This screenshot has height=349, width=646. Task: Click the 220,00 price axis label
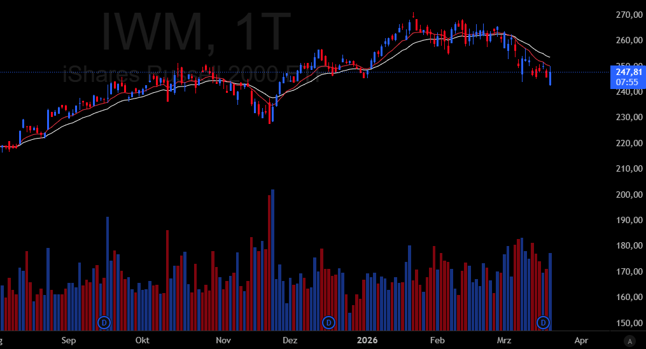click(x=629, y=143)
